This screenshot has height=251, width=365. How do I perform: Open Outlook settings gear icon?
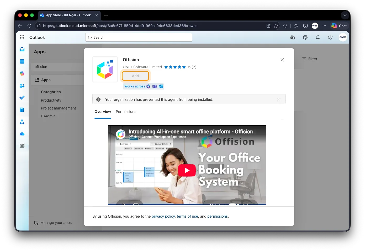pyautogui.click(x=330, y=37)
